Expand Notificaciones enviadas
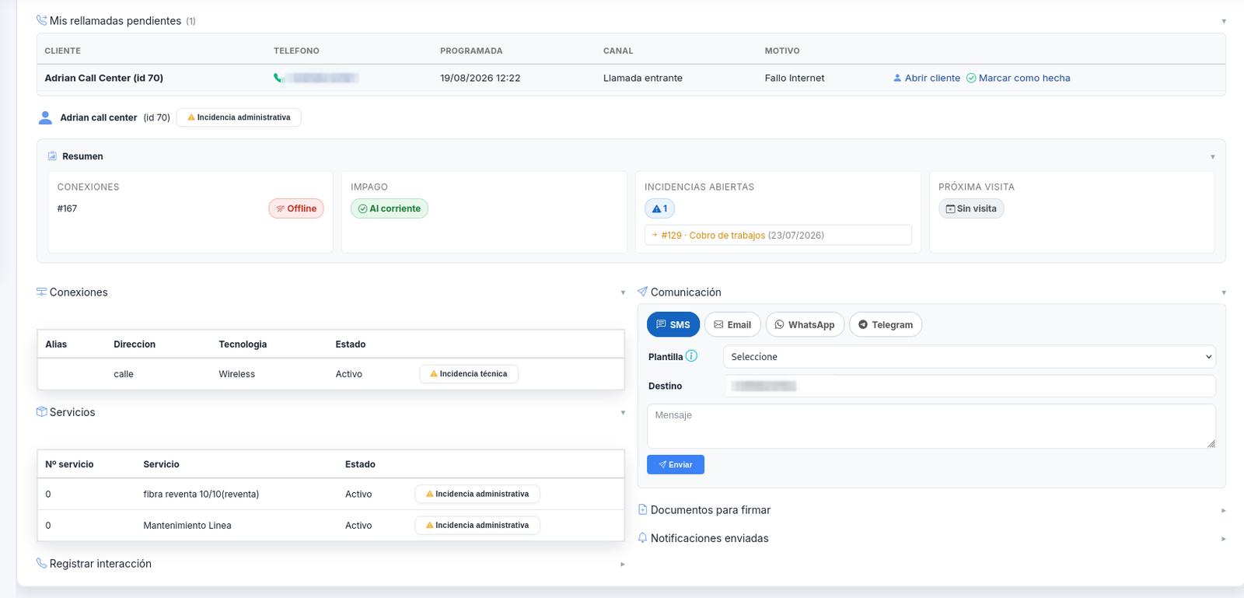The image size is (1244, 598). pyautogui.click(x=1224, y=538)
